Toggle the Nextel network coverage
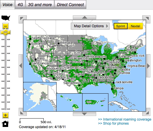Image resolution: width=153 pixels, height=131 pixels. 135,26
